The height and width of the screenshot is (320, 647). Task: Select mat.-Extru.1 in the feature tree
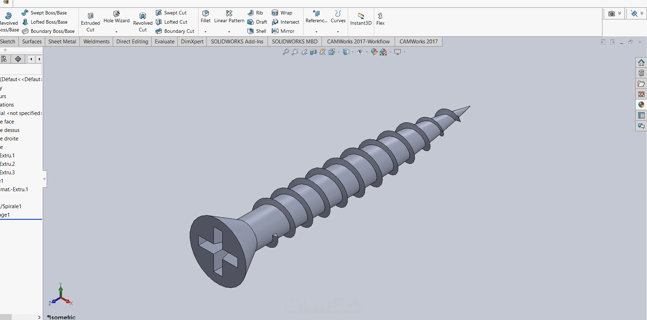[14, 189]
